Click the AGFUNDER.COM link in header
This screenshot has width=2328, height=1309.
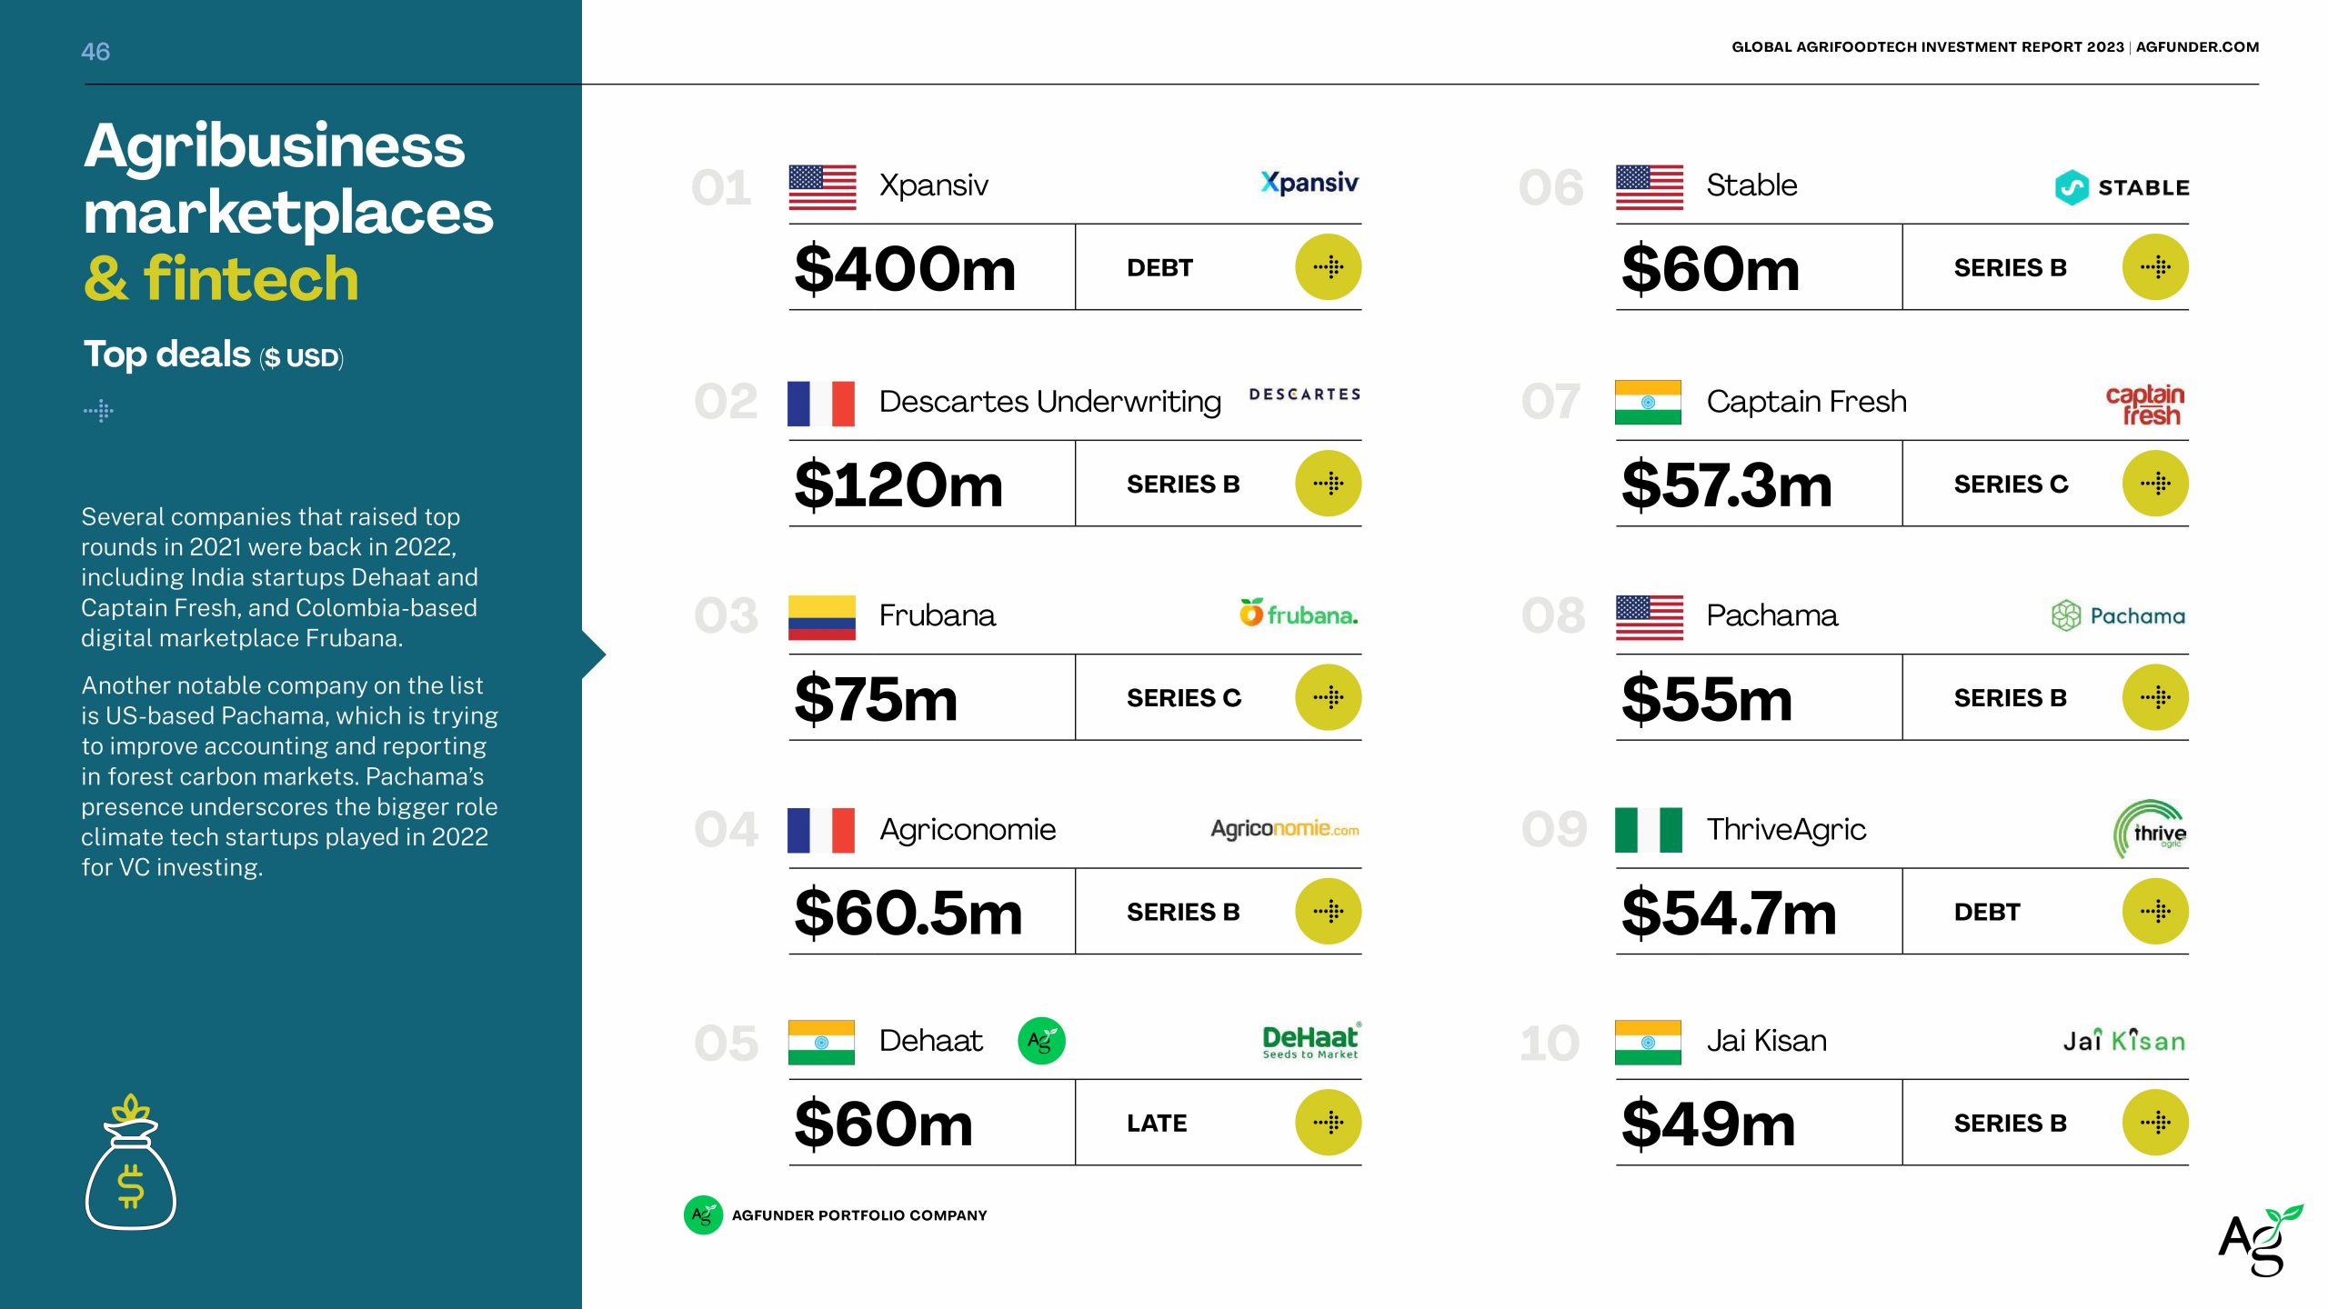pos(2197,47)
